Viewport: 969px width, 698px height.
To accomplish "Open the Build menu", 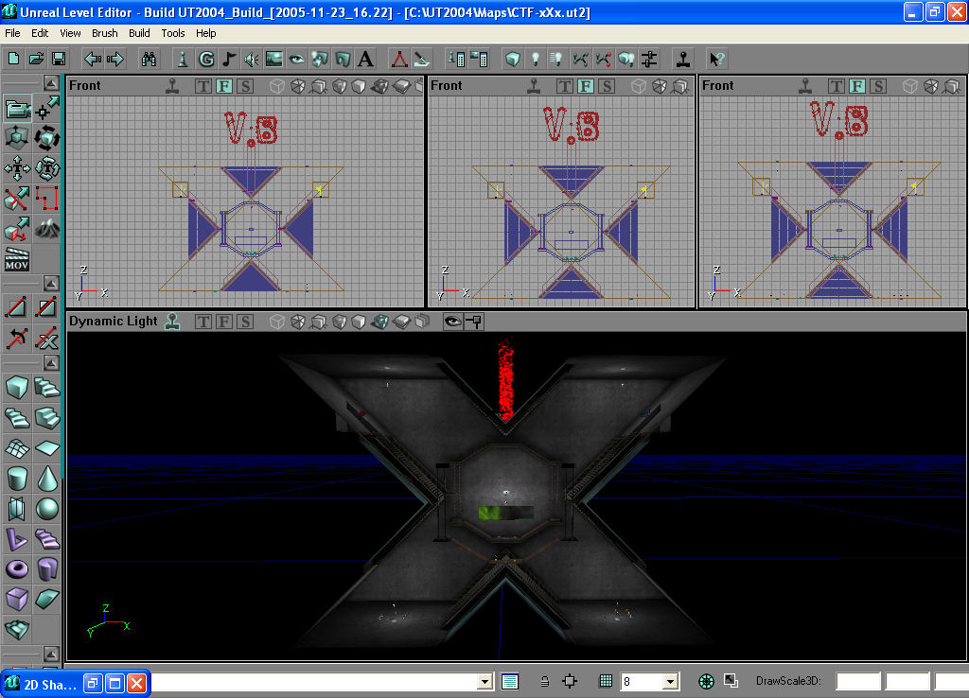I will [x=139, y=33].
